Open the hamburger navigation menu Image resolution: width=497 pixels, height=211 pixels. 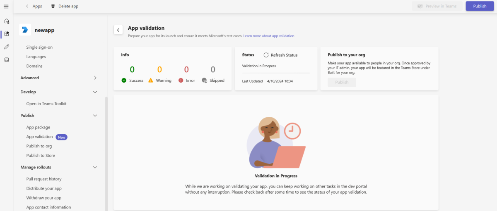click(x=6, y=6)
